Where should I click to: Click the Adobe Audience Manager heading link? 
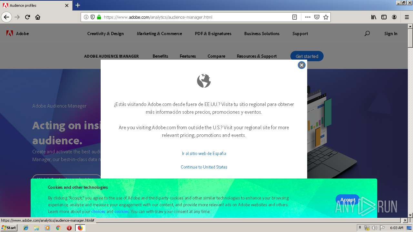(x=111, y=56)
